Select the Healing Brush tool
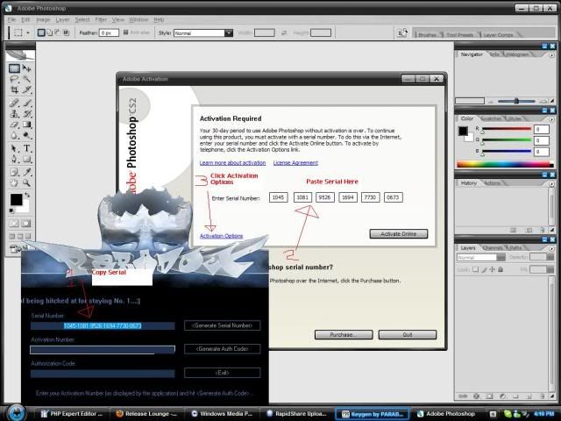Screen dimensions: 561x421 click(14, 103)
